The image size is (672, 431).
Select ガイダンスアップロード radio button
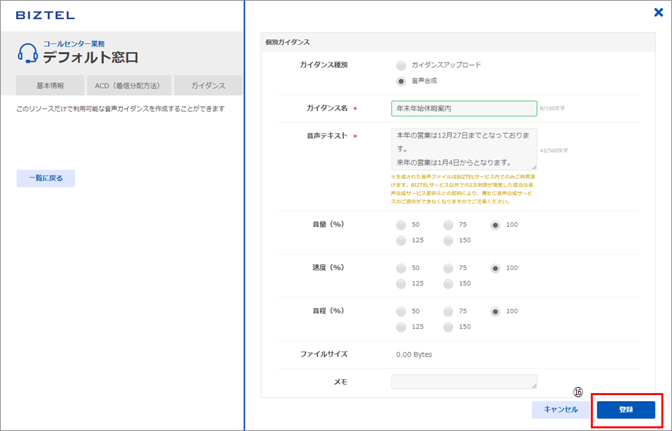(x=401, y=66)
